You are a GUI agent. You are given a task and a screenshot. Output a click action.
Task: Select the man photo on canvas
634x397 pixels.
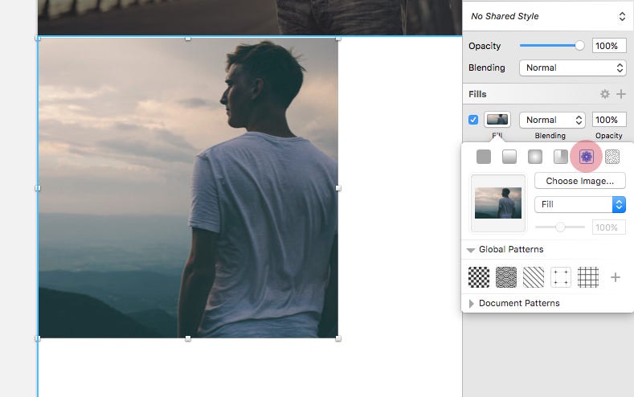coord(188,188)
